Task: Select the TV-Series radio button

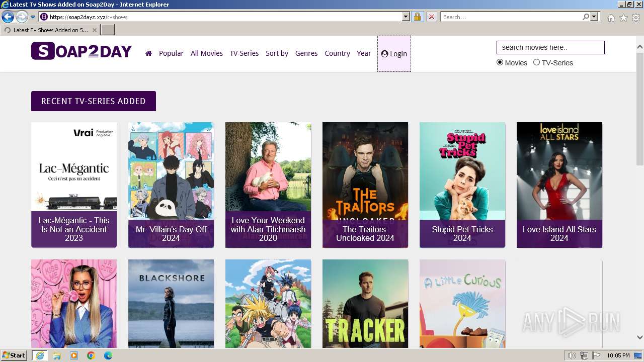Action: pos(536,62)
